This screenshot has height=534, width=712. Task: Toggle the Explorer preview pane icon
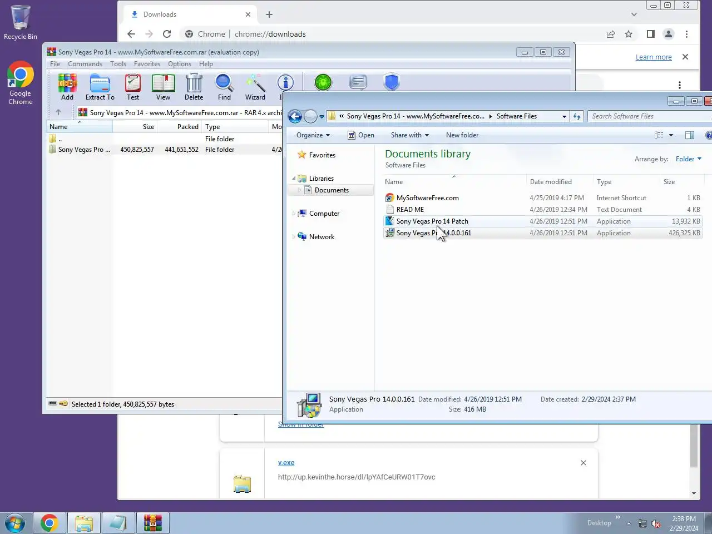(690, 135)
